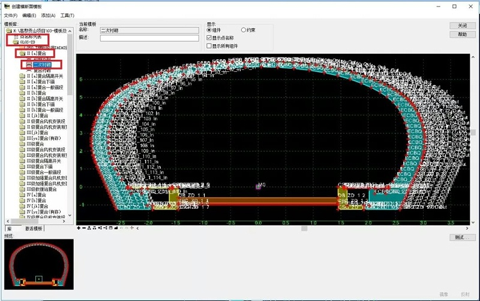
Task: Click the folder icon of III级救援站复合
Action: coord(22,189)
